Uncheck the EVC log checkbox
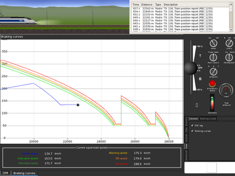Image resolution: width=235 pixels, height=176 pixels. click(192, 126)
